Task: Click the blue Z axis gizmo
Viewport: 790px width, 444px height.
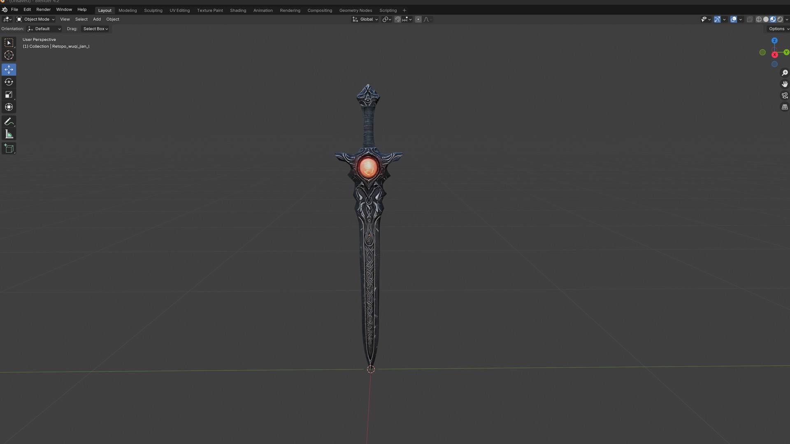Action: click(x=774, y=40)
